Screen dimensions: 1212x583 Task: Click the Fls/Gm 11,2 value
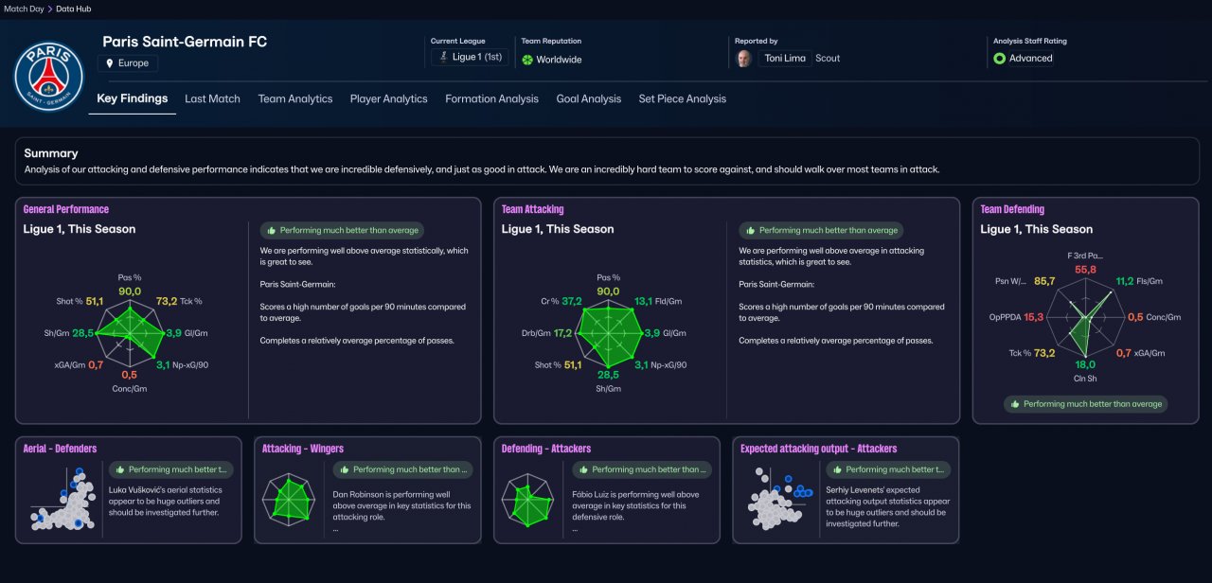[x=1125, y=281]
